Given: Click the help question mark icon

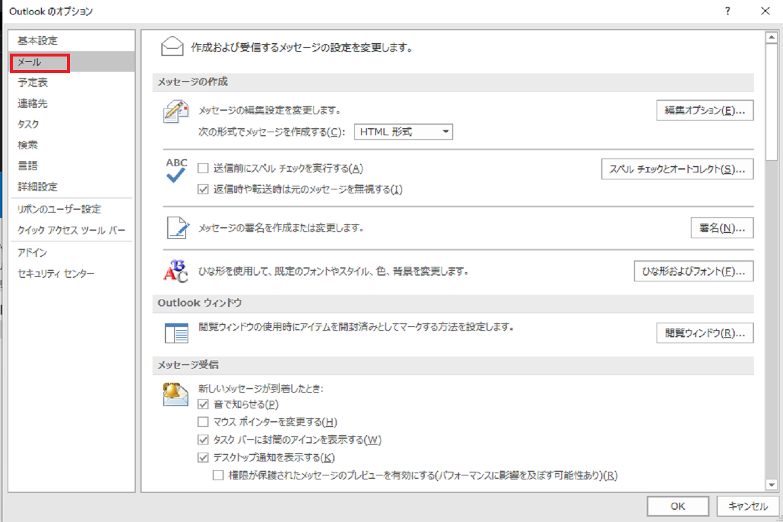Looking at the screenshot, I should (727, 10).
